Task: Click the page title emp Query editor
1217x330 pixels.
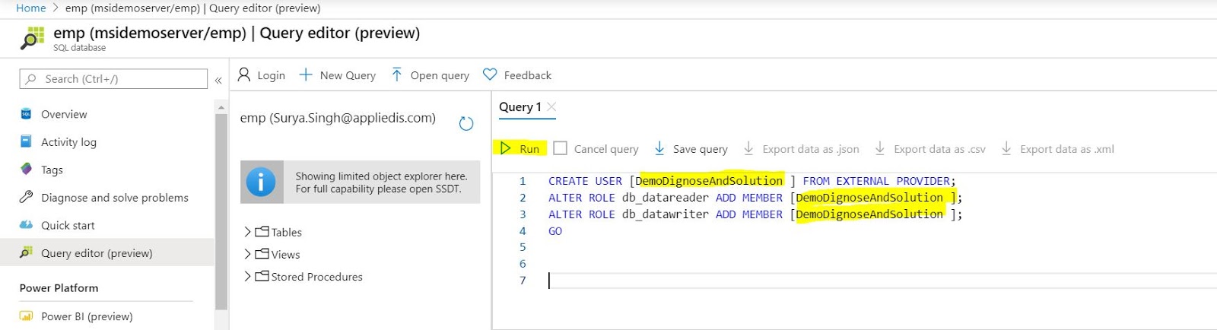Action: (x=237, y=33)
